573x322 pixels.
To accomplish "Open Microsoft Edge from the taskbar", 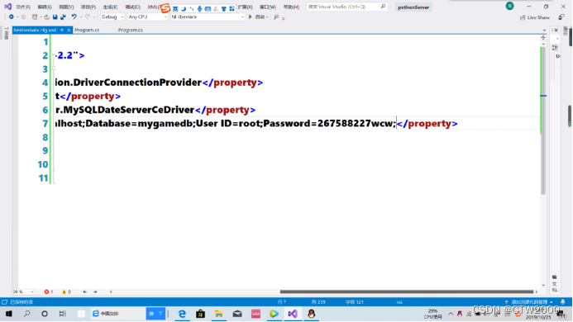I will coord(182,314).
